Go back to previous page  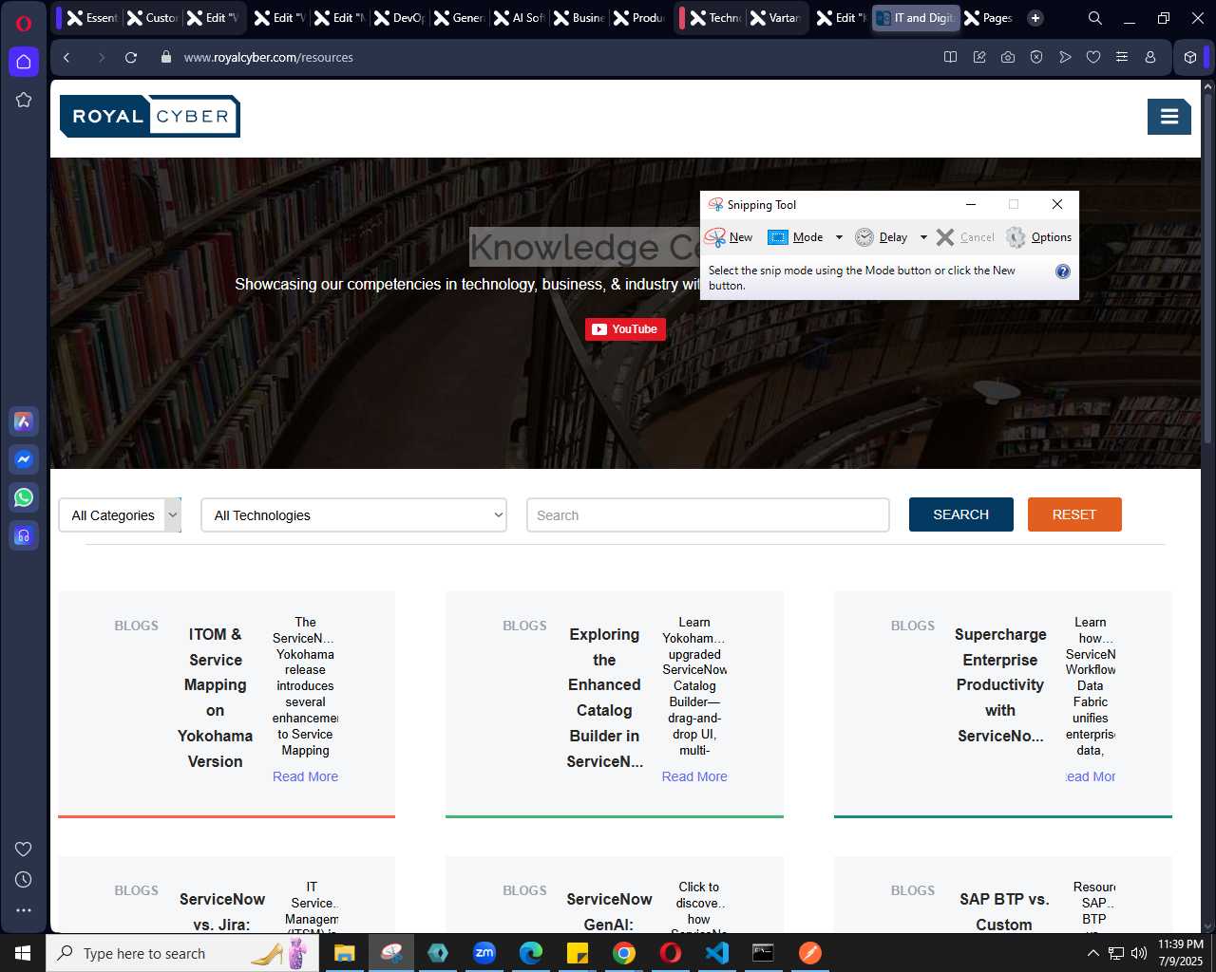[66, 57]
